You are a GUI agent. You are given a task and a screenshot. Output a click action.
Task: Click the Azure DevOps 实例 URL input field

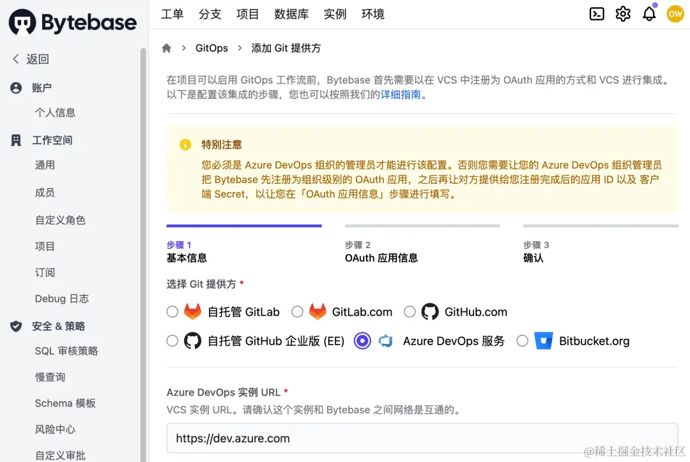[x=422, y=438]
